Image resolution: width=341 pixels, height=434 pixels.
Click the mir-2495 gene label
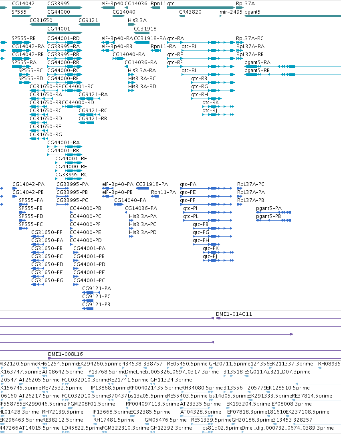click(231, 12)
